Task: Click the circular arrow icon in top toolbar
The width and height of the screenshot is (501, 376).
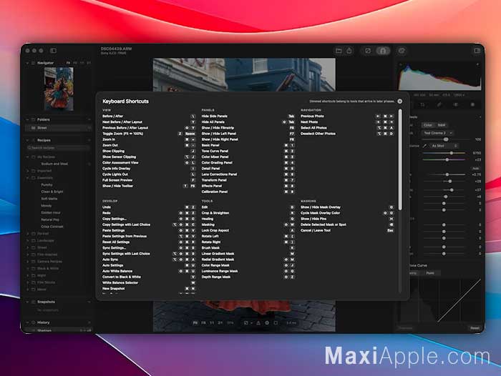Action: [x=402, y=51]
